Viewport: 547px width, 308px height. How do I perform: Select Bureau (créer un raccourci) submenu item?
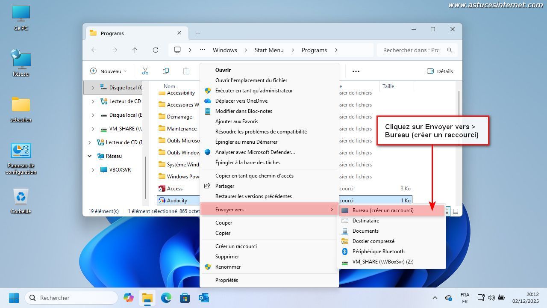coord(382,210)
